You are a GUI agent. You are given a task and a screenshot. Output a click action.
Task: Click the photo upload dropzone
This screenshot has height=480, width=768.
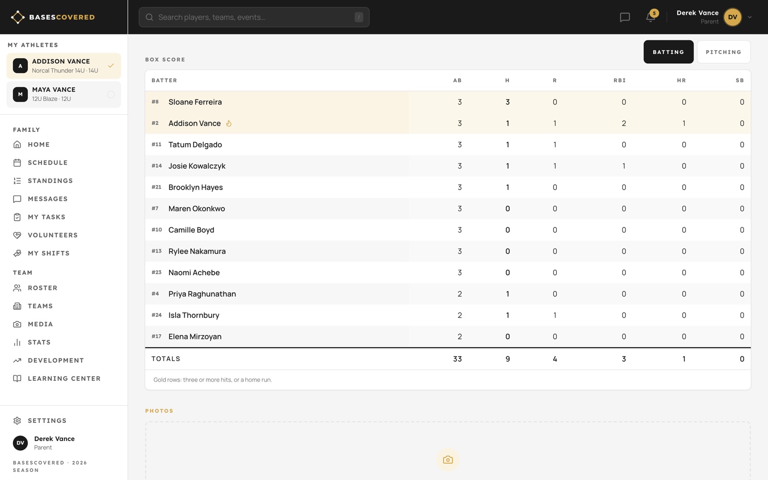[x=448, y=451]
